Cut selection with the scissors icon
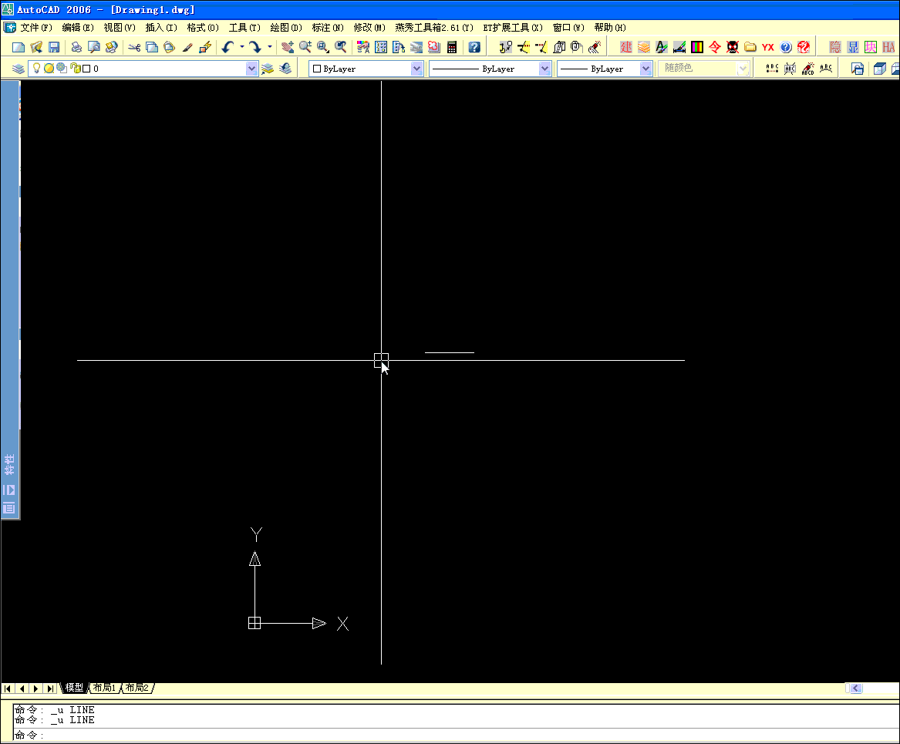 pyautogui.click(x=134, y=47)
